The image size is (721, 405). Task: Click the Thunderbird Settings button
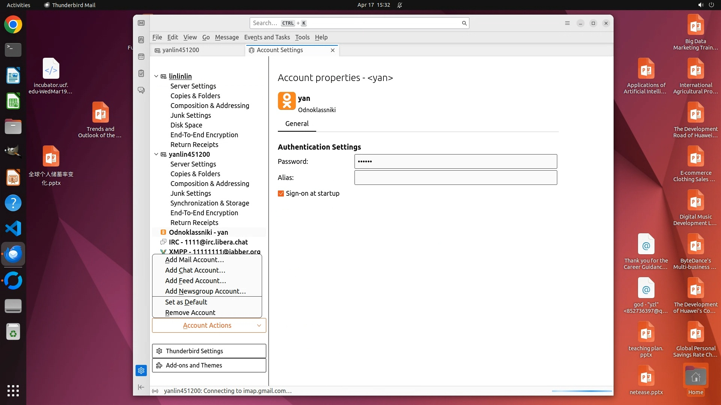209,351
